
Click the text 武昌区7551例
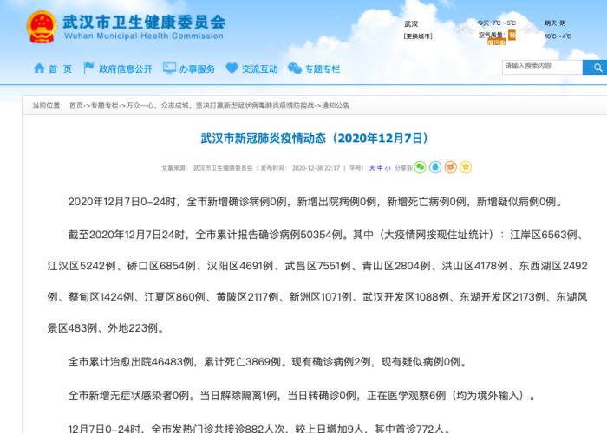pos(318,266)
